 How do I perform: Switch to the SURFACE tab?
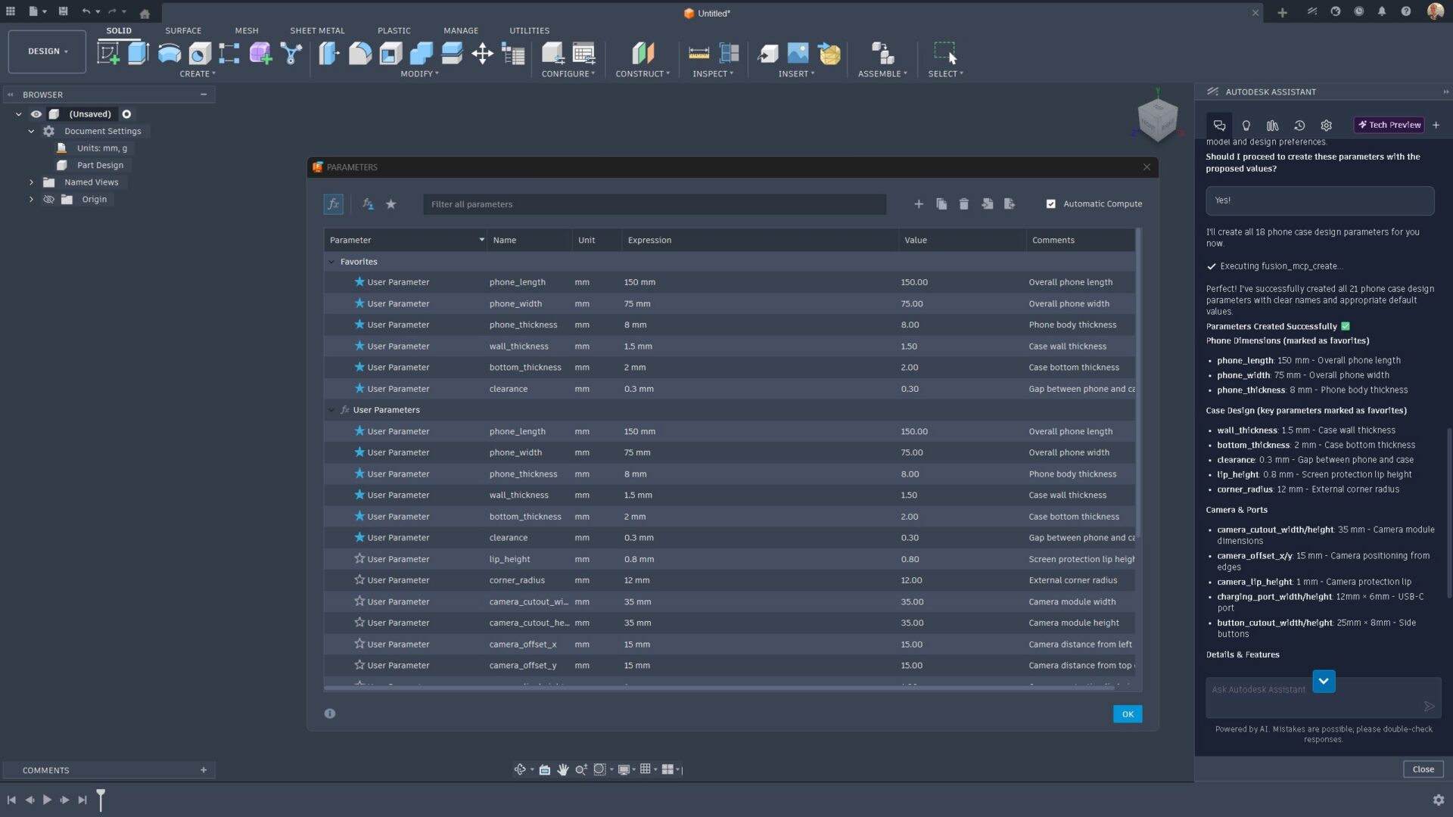183,31
